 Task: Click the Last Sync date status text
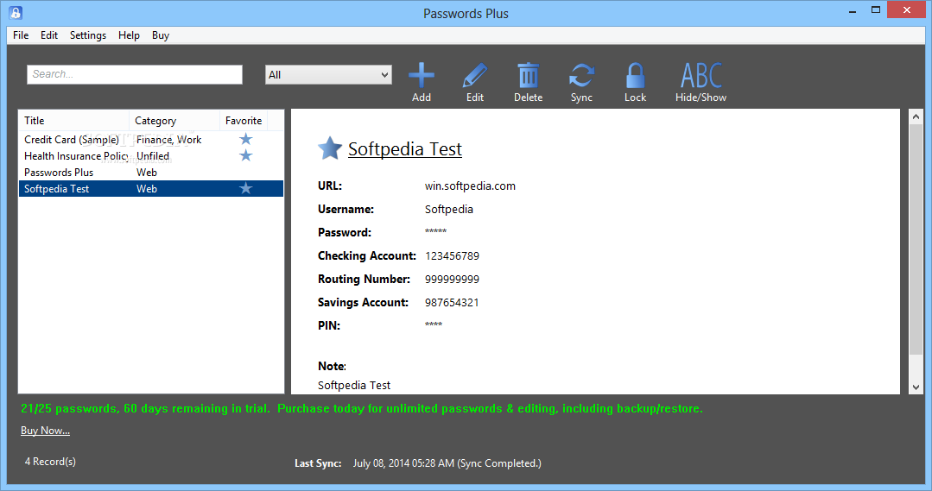[447, 463]
